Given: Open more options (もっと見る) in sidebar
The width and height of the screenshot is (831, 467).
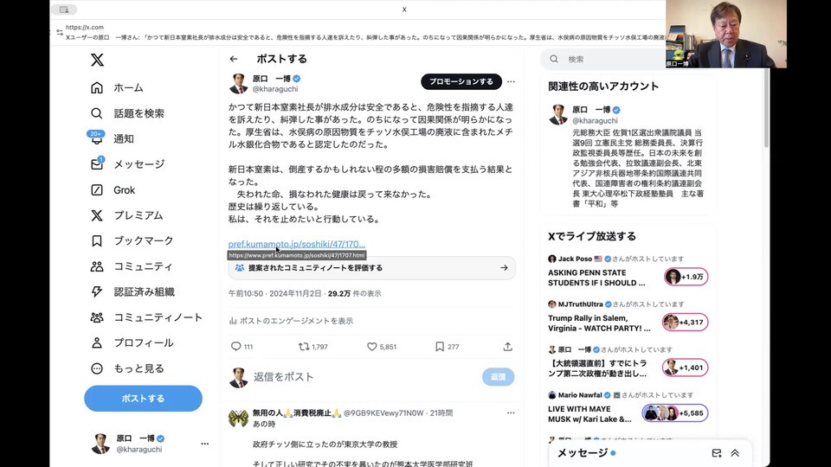Looking at the screenshot, I should click(x=127, y=368).
